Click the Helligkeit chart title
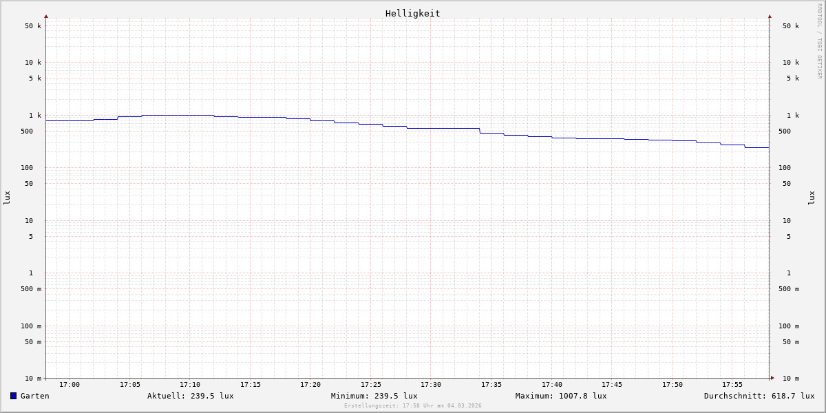This screenshot has width=826, height=413. click(x=413, y=13)
